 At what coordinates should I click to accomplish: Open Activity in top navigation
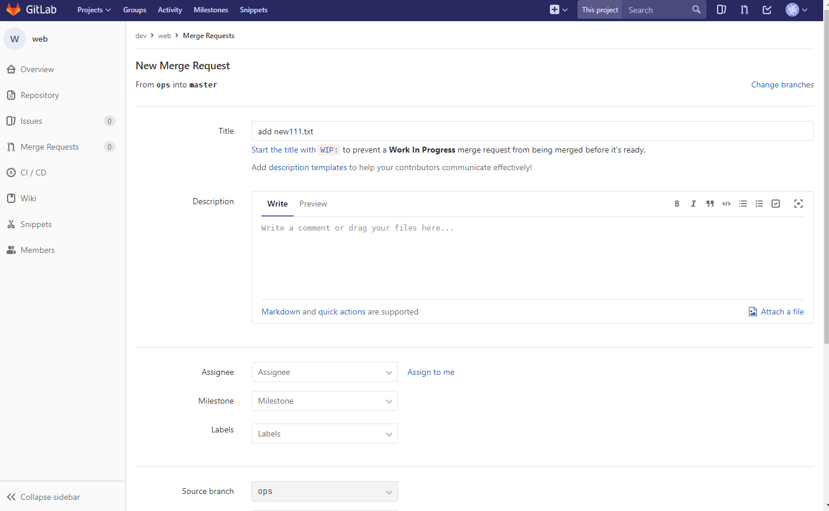(x=170, y=10)
